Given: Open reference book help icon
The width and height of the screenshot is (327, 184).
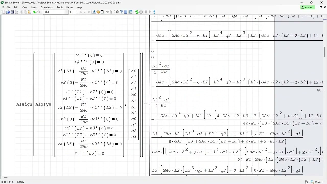Looking at the screenshot, I should click(x=125, y=12).
